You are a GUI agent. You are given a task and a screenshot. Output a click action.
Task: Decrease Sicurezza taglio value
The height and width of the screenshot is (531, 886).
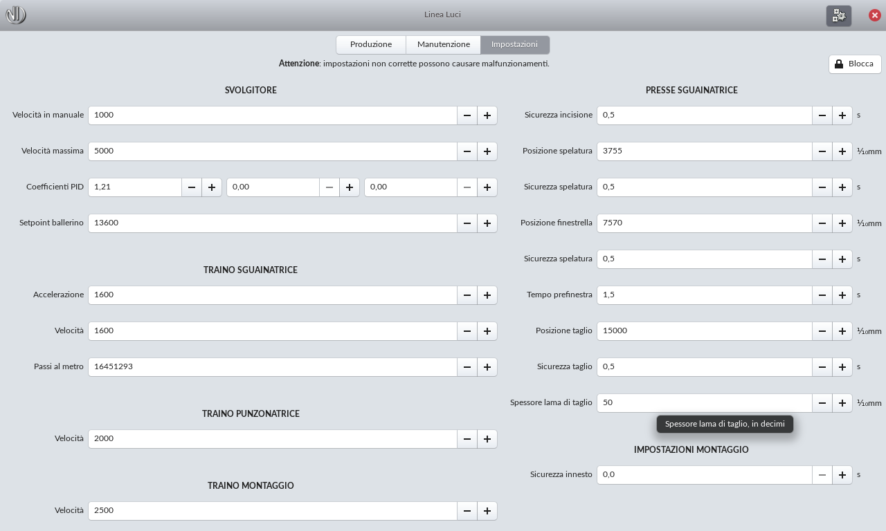pos(822,367)
